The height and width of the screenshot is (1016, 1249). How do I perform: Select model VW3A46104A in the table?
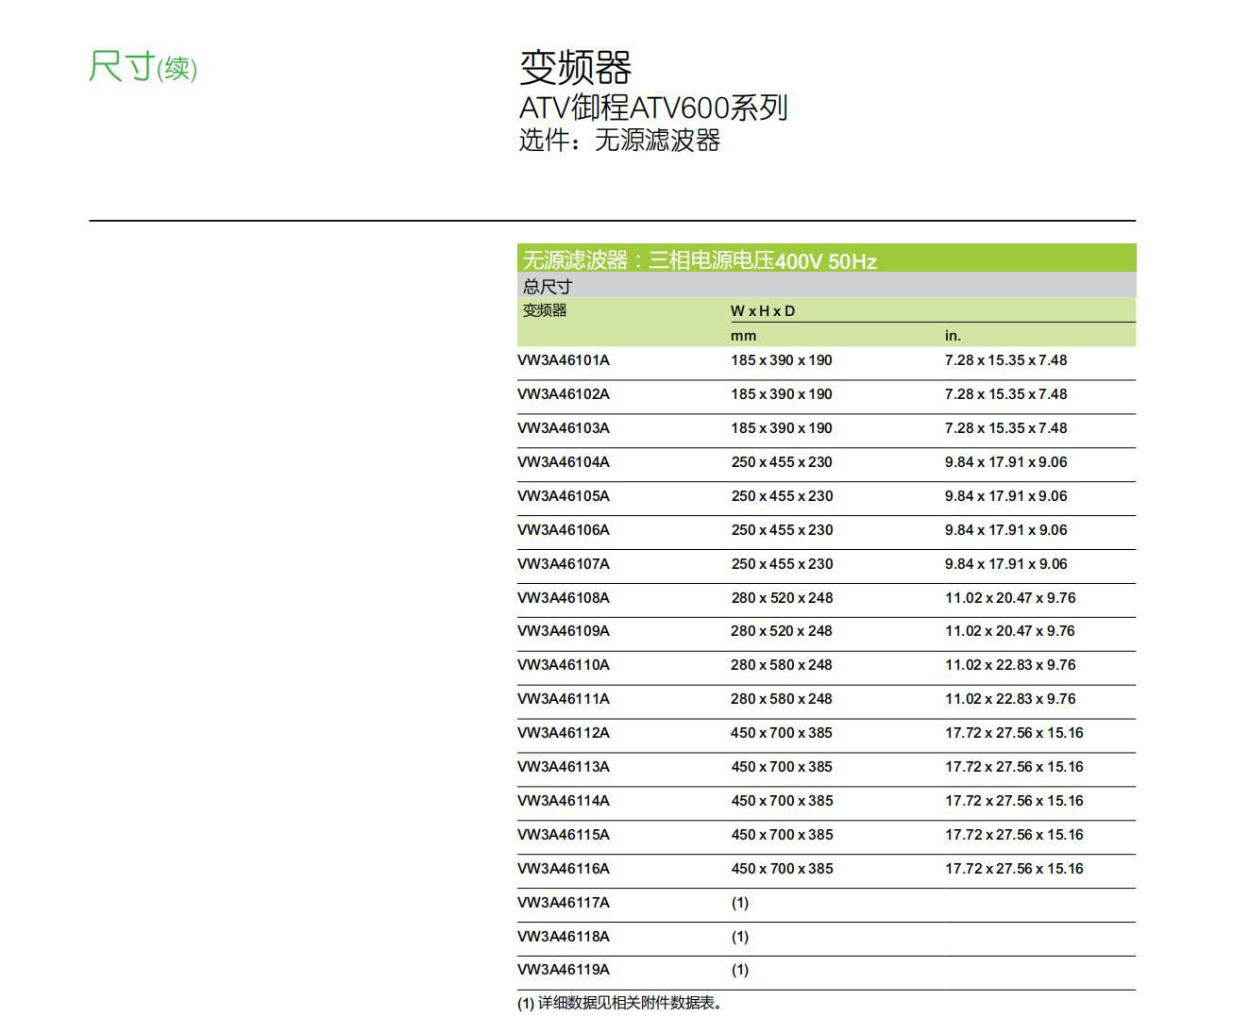click(564, 462)
